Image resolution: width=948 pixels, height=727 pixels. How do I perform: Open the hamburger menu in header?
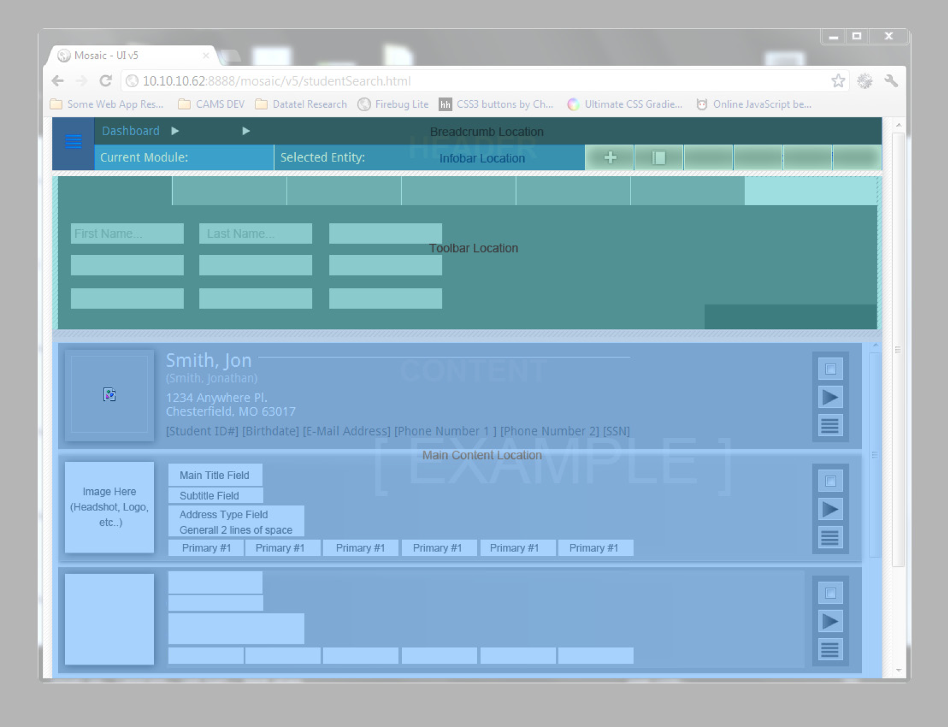(74, 142)
